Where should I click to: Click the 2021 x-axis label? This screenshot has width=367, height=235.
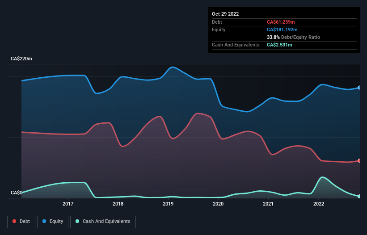[268, 204]
